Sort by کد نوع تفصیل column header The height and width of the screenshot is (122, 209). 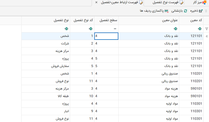(82, 20)
